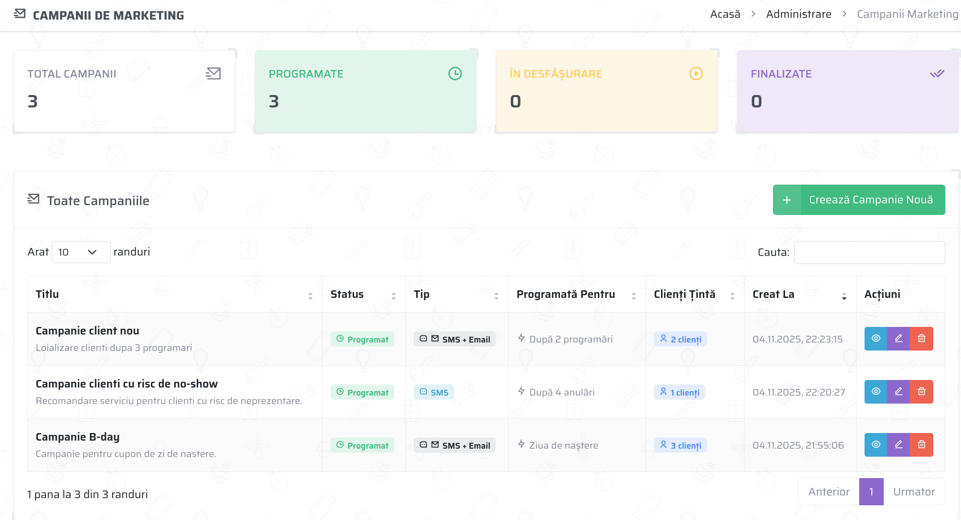This screenshot has width=961, height=520.
Task: Edit the Campanie B-day campaign
Action: (x=898, y=445)
